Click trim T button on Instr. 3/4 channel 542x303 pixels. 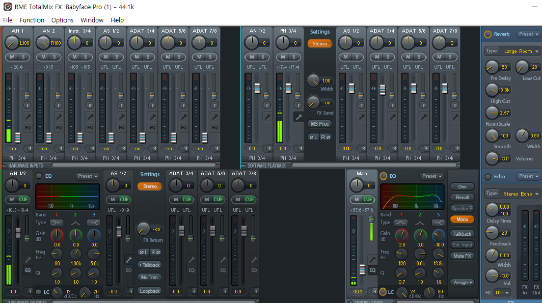(x=90, y=105)
